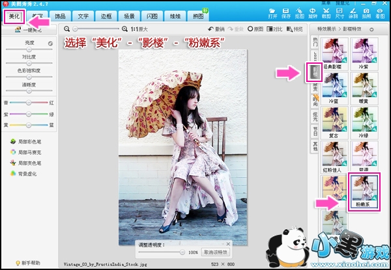Switch to the 娃娃 tab
Image resolution: width=391 pixels, height=270 pixels.
[175, 16]
